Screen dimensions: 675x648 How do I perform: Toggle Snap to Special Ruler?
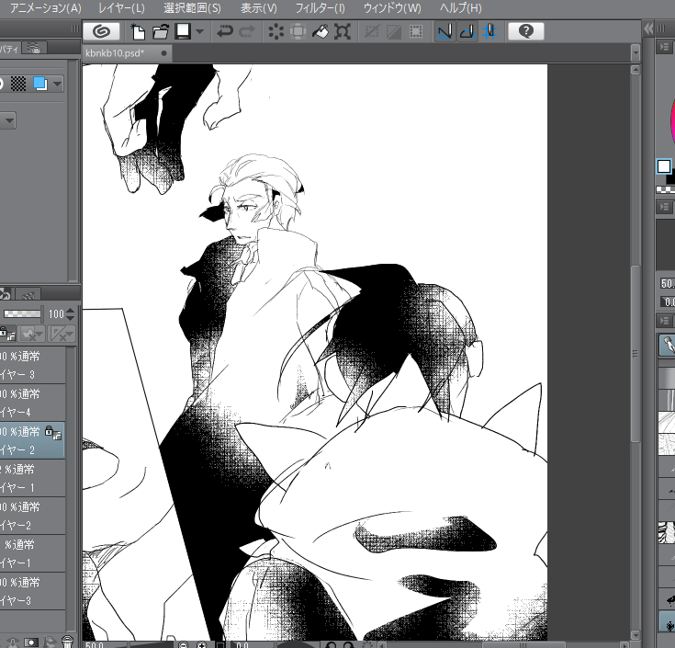click(467, 31)
